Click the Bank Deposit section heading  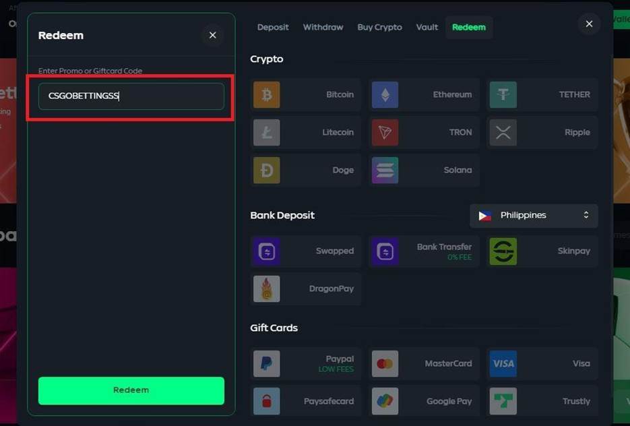pos(282,216)
